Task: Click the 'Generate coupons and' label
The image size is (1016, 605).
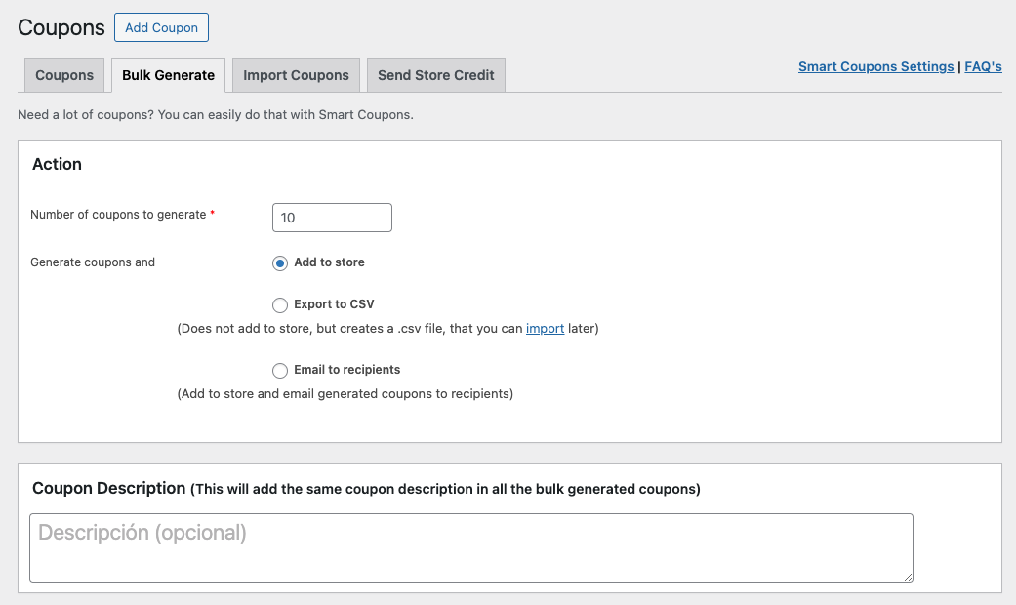Action: [93, 262]
